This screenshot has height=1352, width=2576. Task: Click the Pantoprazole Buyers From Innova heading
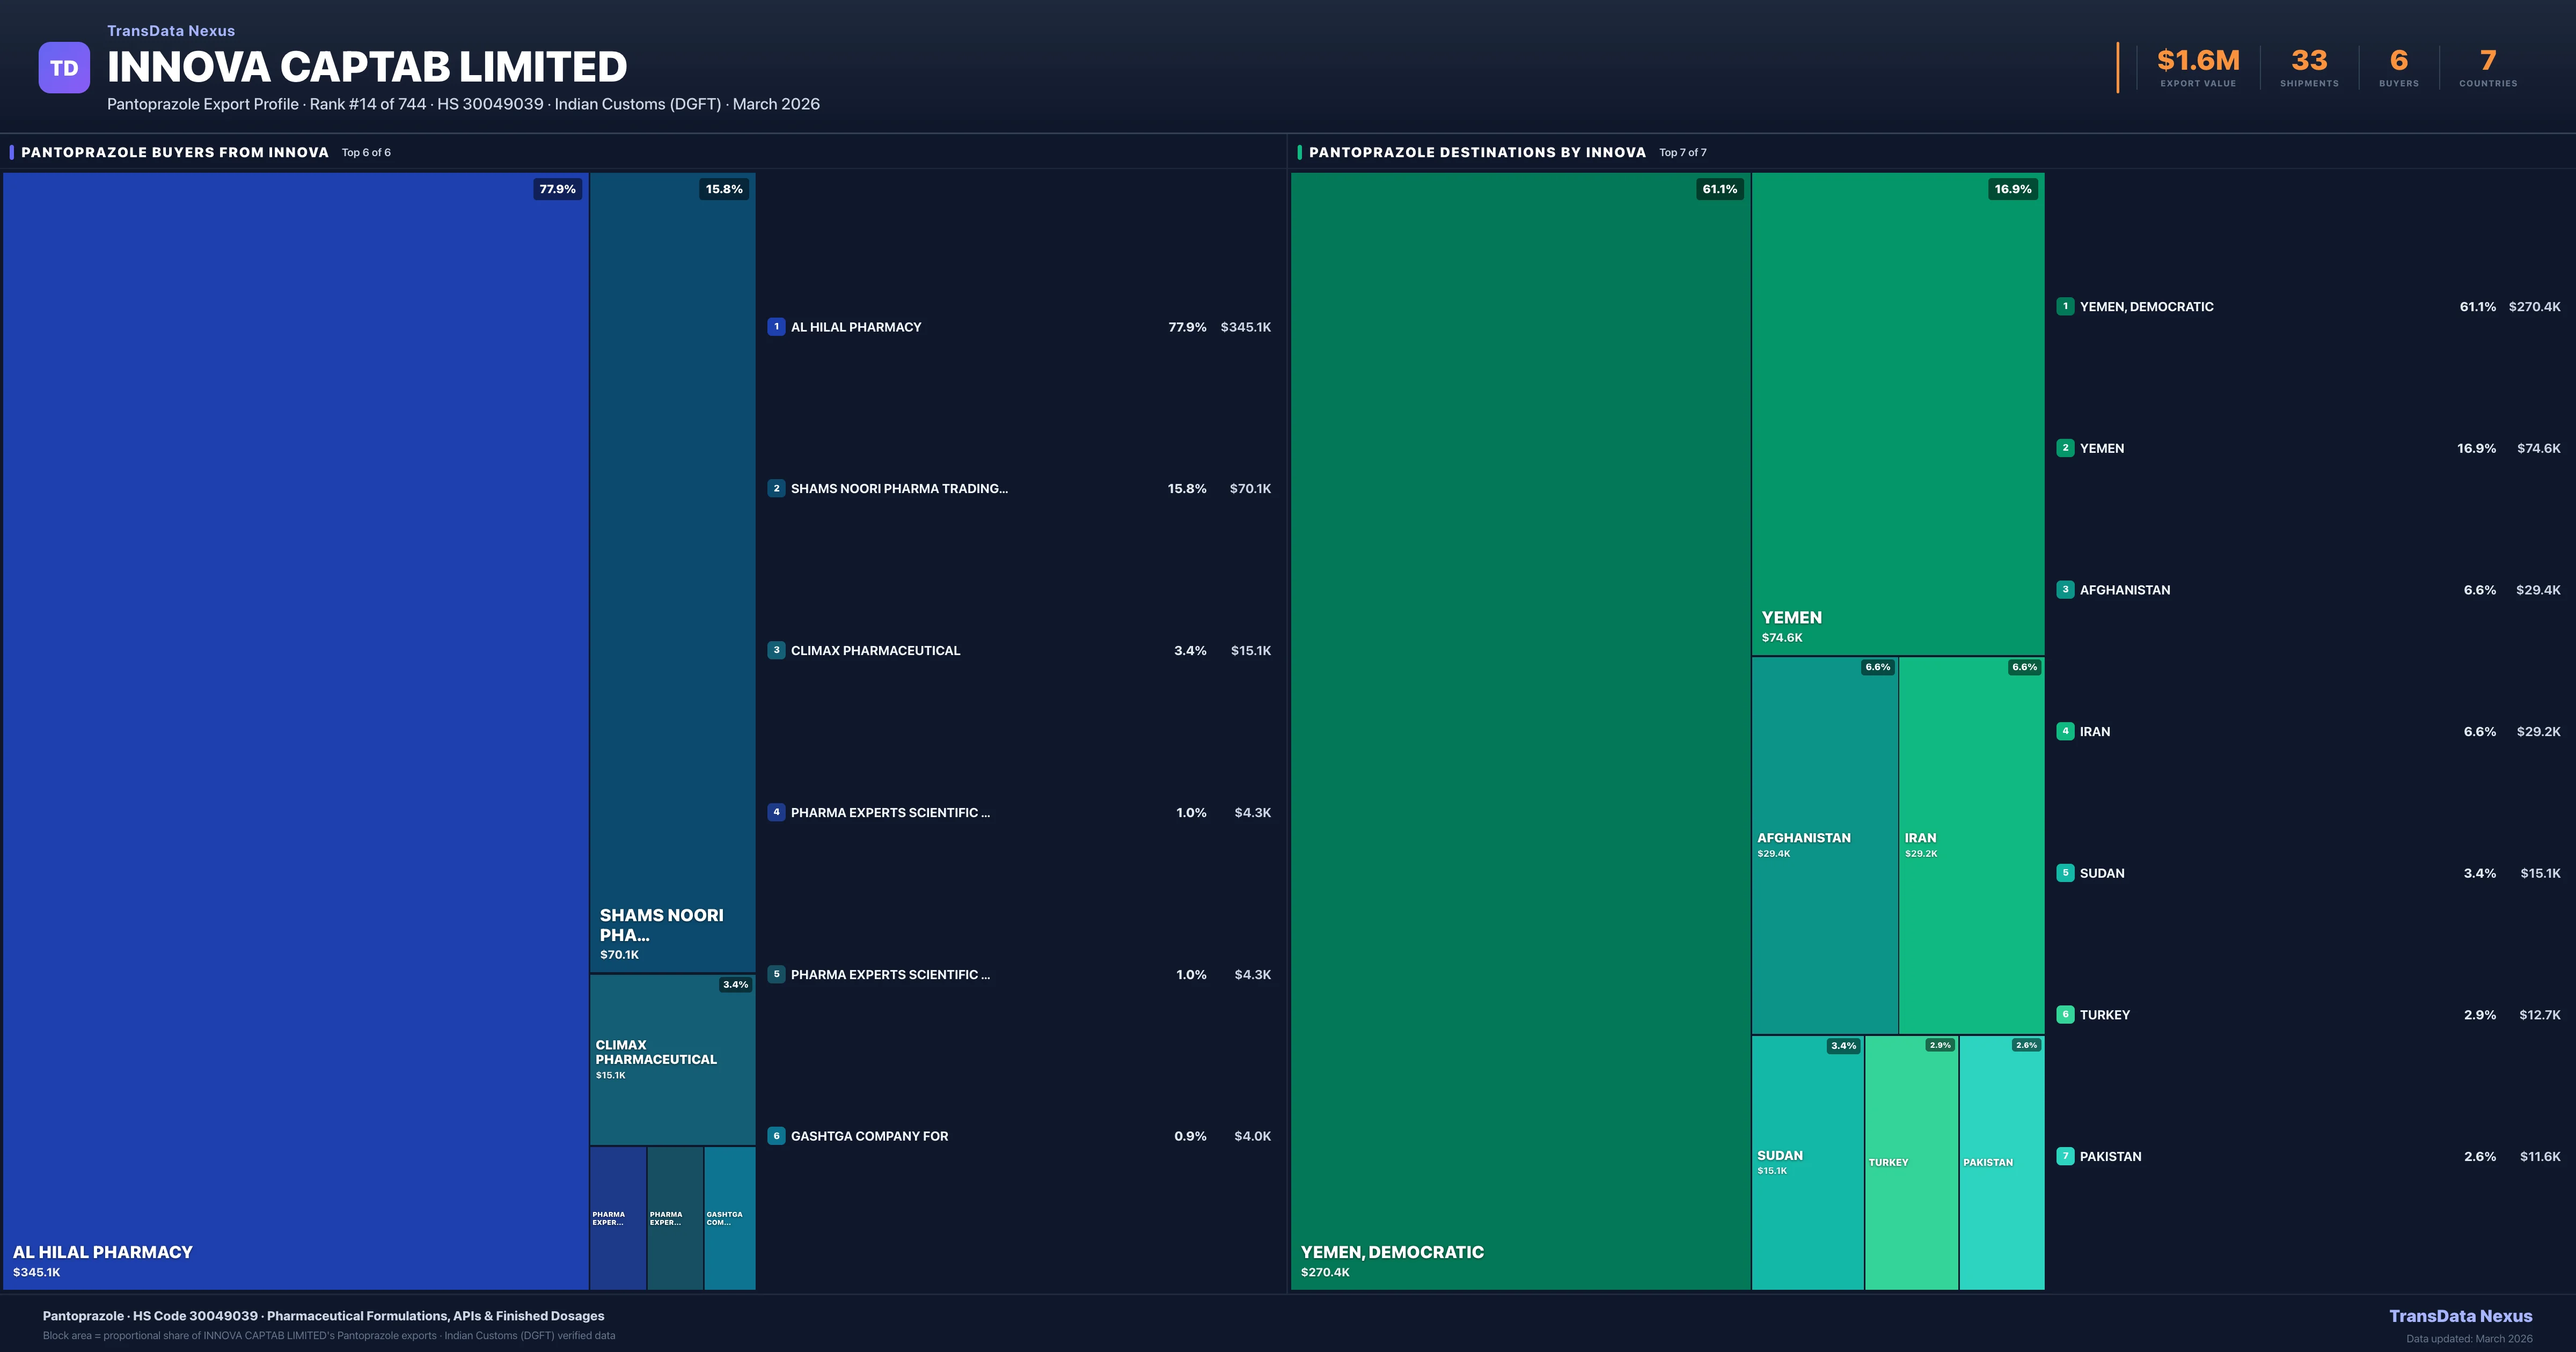175,152
